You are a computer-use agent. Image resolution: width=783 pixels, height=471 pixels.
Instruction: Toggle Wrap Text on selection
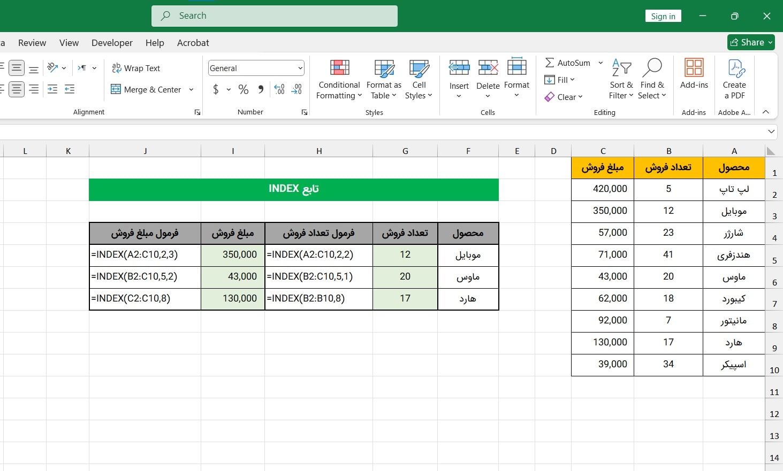coord(136,68)
